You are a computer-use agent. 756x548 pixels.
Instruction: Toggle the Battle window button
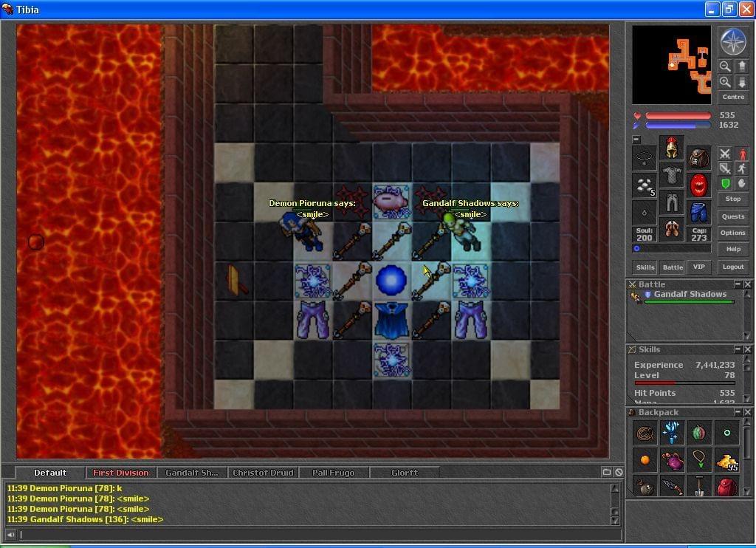tap(673, 267)
